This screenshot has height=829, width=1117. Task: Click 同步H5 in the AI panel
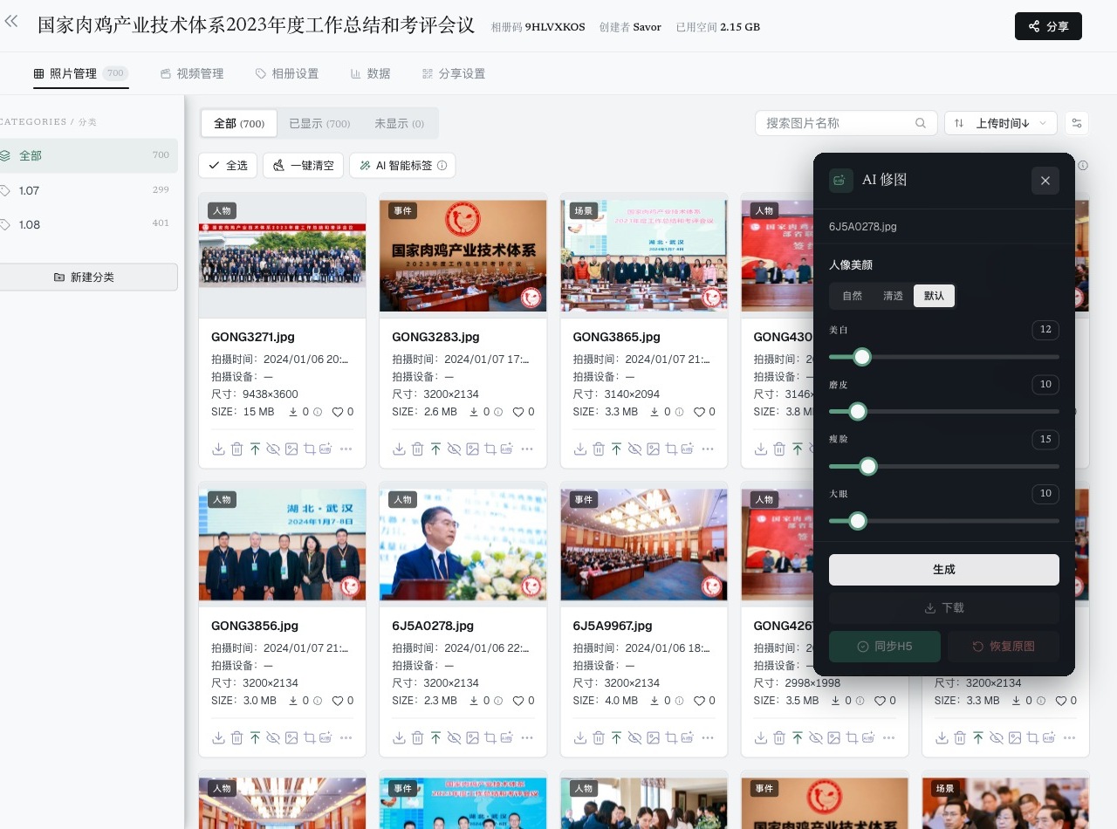click(x=885, y=647)
